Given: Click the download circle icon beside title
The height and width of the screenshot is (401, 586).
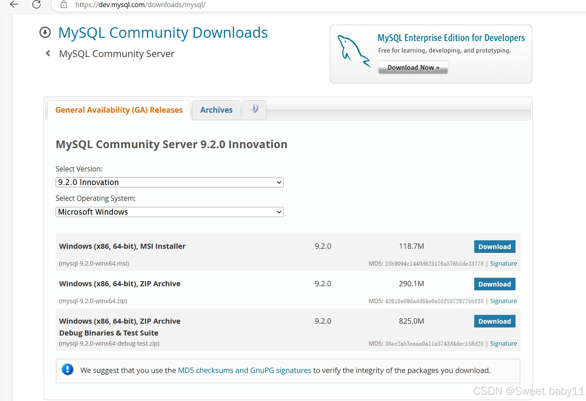Looking at the screenshot, I should [x=45, y=32].
